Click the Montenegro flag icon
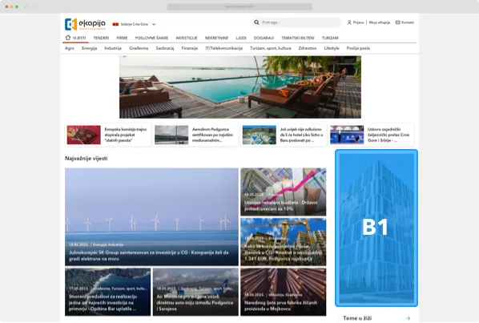The width and height of the screenshot is (479, 323). (115, 24)
